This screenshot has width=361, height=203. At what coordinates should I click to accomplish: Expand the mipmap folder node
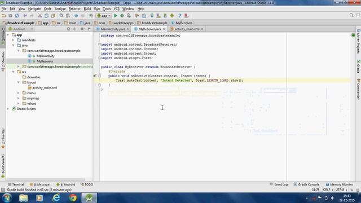pyautogui.click(x=19, y=98)
